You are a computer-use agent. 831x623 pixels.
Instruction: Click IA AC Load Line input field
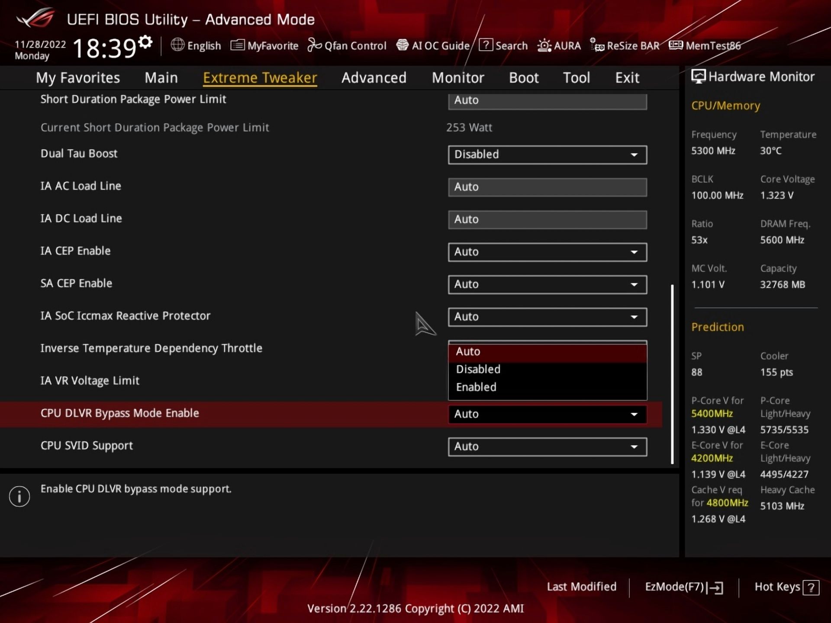tap(548, 187)
